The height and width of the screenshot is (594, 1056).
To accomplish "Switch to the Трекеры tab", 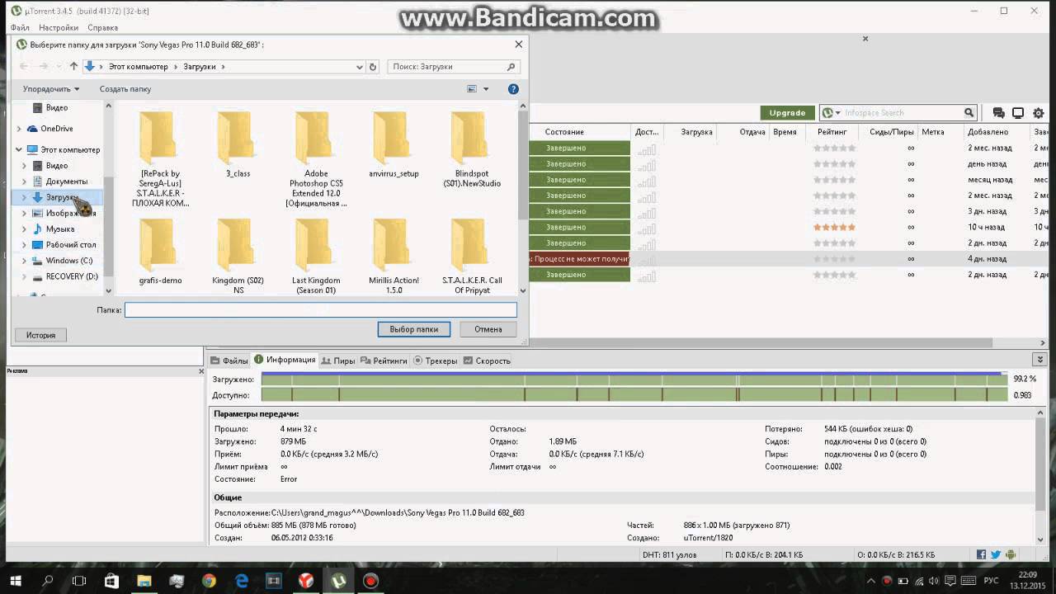I will coord(436,361).
